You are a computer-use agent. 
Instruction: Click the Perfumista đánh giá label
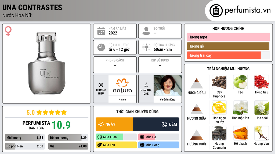pyautogui.click(x=36, y=125)
